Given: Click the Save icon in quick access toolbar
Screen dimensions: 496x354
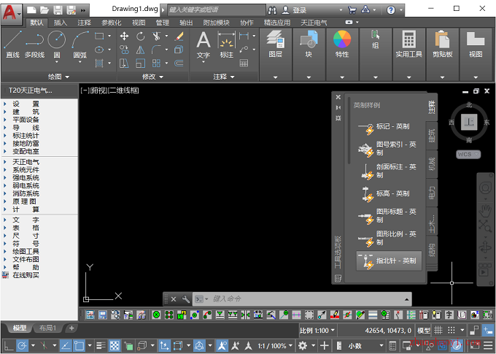Looking at the screenshot, I should [58, 10].
